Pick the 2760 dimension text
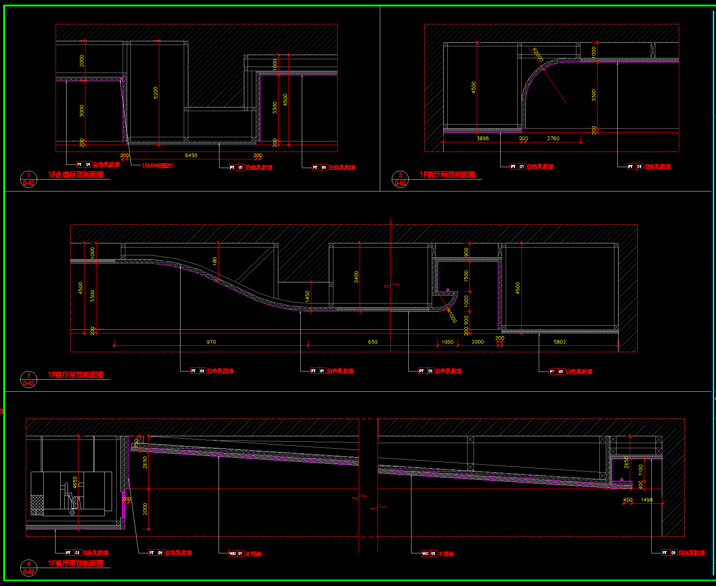716x586 pixels. (553, 138)
